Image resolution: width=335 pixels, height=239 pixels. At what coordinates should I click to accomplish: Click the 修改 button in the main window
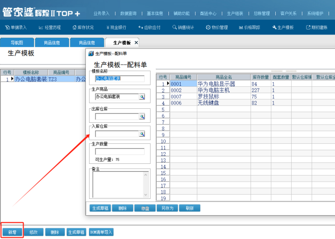point(34,232)
